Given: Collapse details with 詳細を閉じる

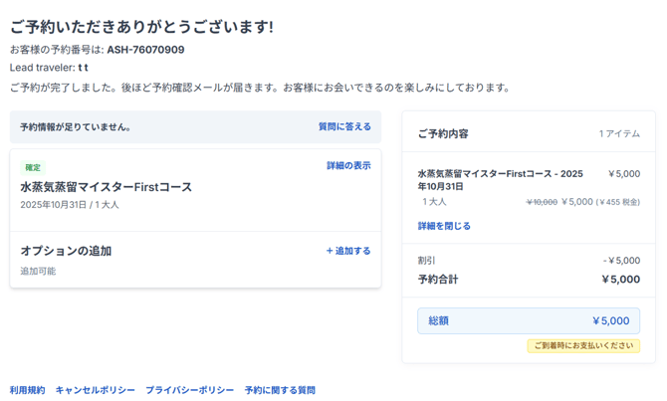Looking at the screenshot, I should (444, 226).
